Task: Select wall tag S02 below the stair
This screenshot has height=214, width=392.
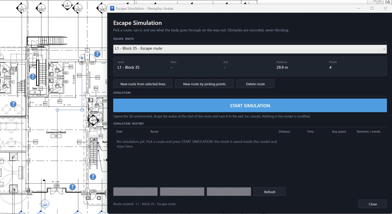Action: [45, 103]
